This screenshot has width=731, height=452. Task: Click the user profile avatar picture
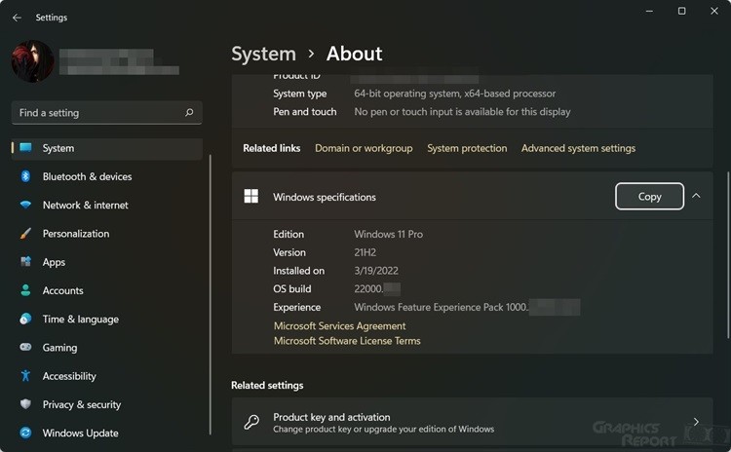tap(32, 61)
